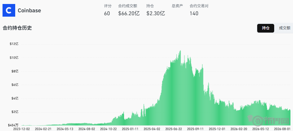Switch to the 持仓 tab

[x=266, y=28]
